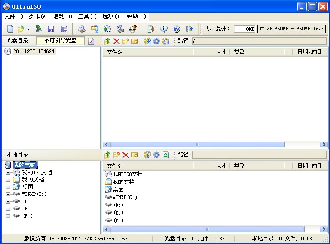This screenshot has width=330, height=244.
Task: Go up one level in the disc pane
Action: pos(107,41)
